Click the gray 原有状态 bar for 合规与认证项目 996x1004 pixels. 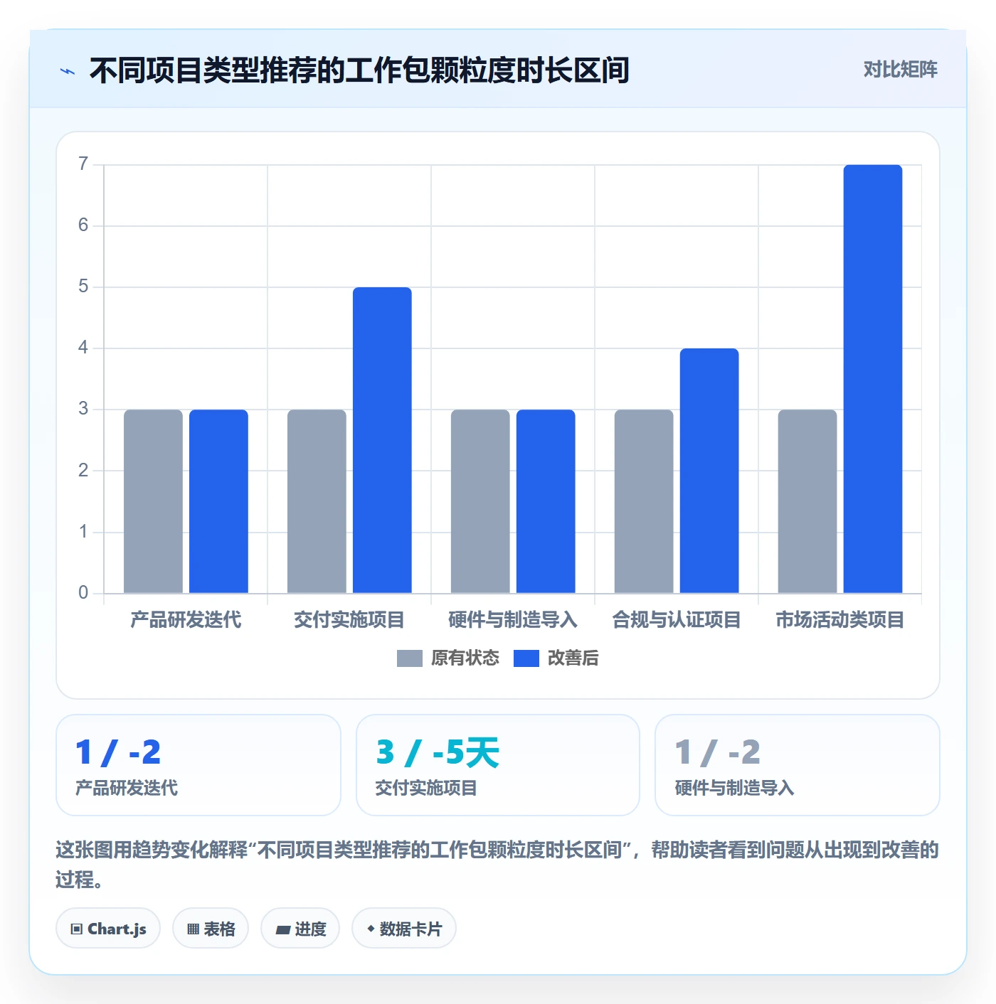(644, 501)
